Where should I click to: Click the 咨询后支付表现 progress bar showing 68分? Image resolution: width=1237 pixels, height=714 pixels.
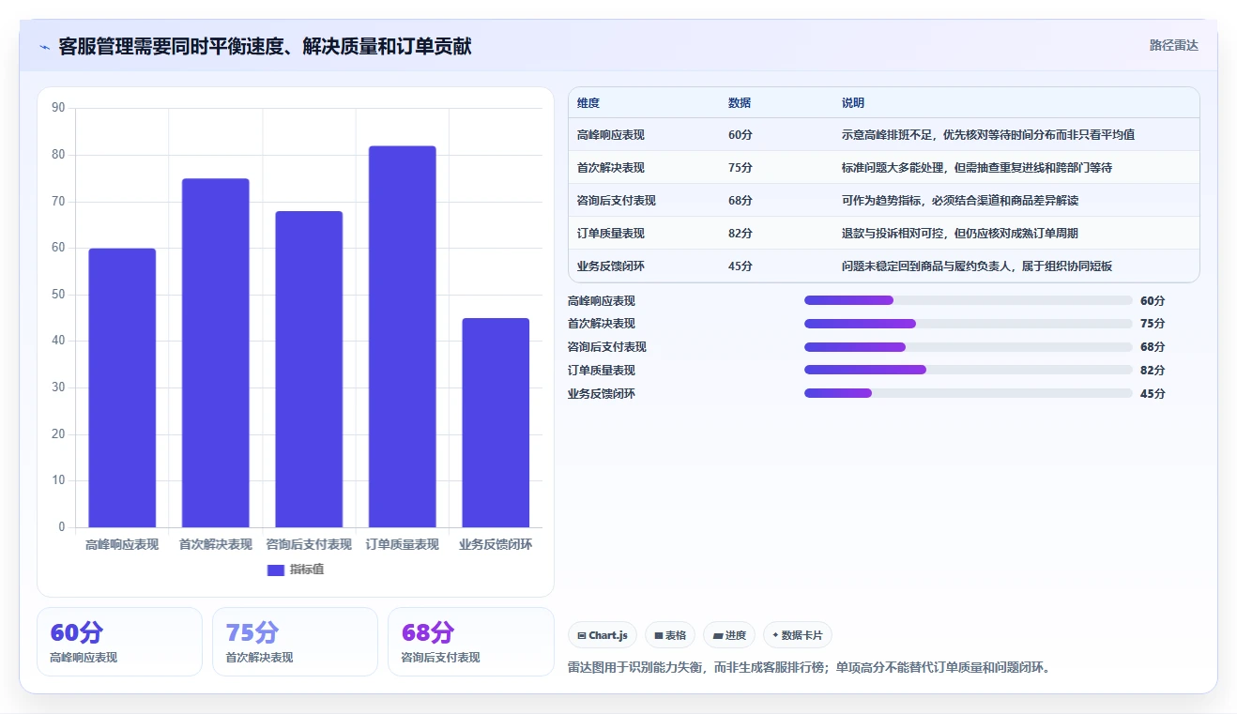pyautogui.click(x=969, y=347)
